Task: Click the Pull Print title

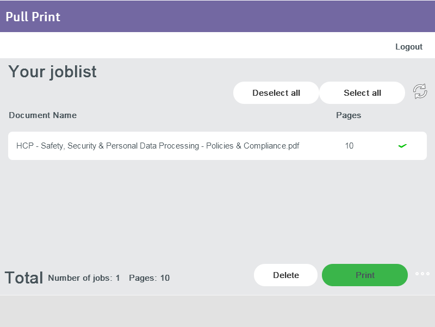Action: [33, 17]
